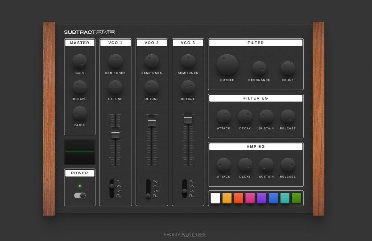
Task: Select sine waveform icon in VCO 3
Action: tap(191, 181)
